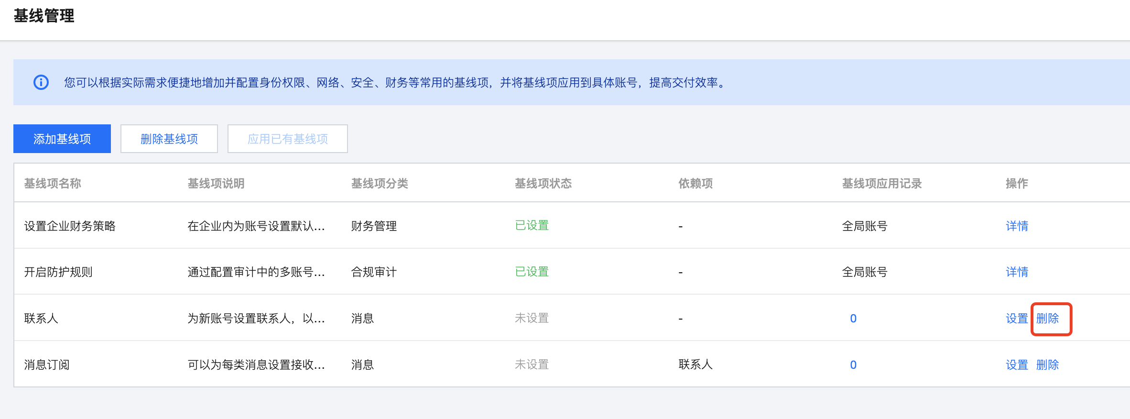1130x419 pixels.
Task: Open application record count for 联系人
Action: pyautogui.click(x=853, y=319)
